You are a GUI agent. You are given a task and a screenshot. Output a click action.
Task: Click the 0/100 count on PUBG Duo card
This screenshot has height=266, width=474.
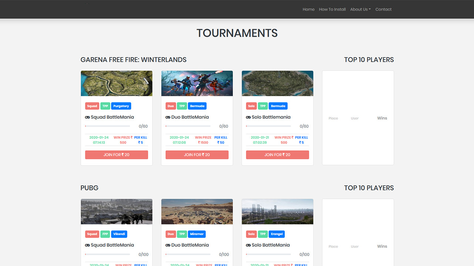coord(224,255)
